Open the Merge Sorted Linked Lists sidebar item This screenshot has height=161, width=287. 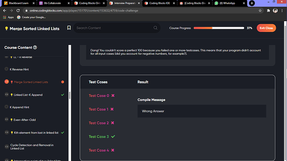[x=31, y=82]
